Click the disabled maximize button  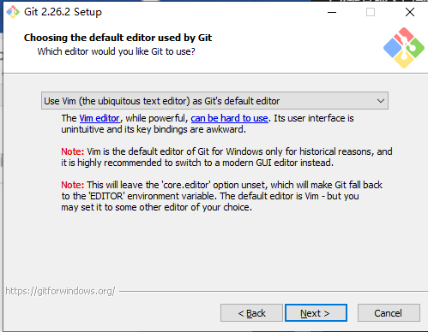tap(371, 12)
